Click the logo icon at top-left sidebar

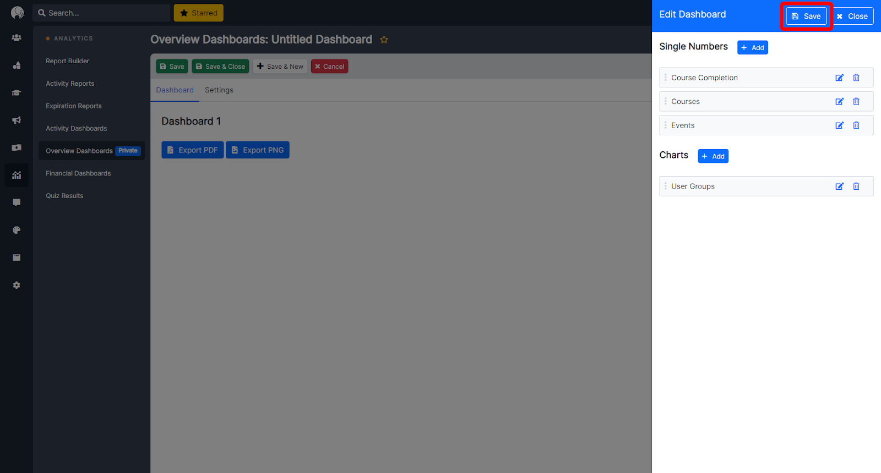pos(17,13)
